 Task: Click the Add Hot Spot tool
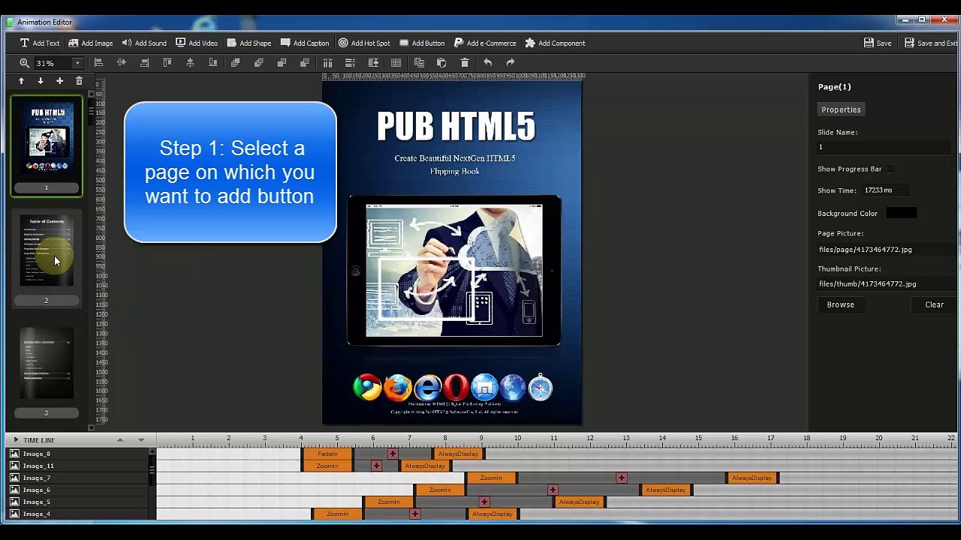tap(364, 43)
